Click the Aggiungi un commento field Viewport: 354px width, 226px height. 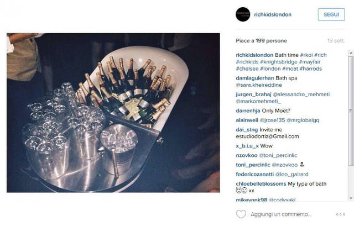click(x=281, y=214)
